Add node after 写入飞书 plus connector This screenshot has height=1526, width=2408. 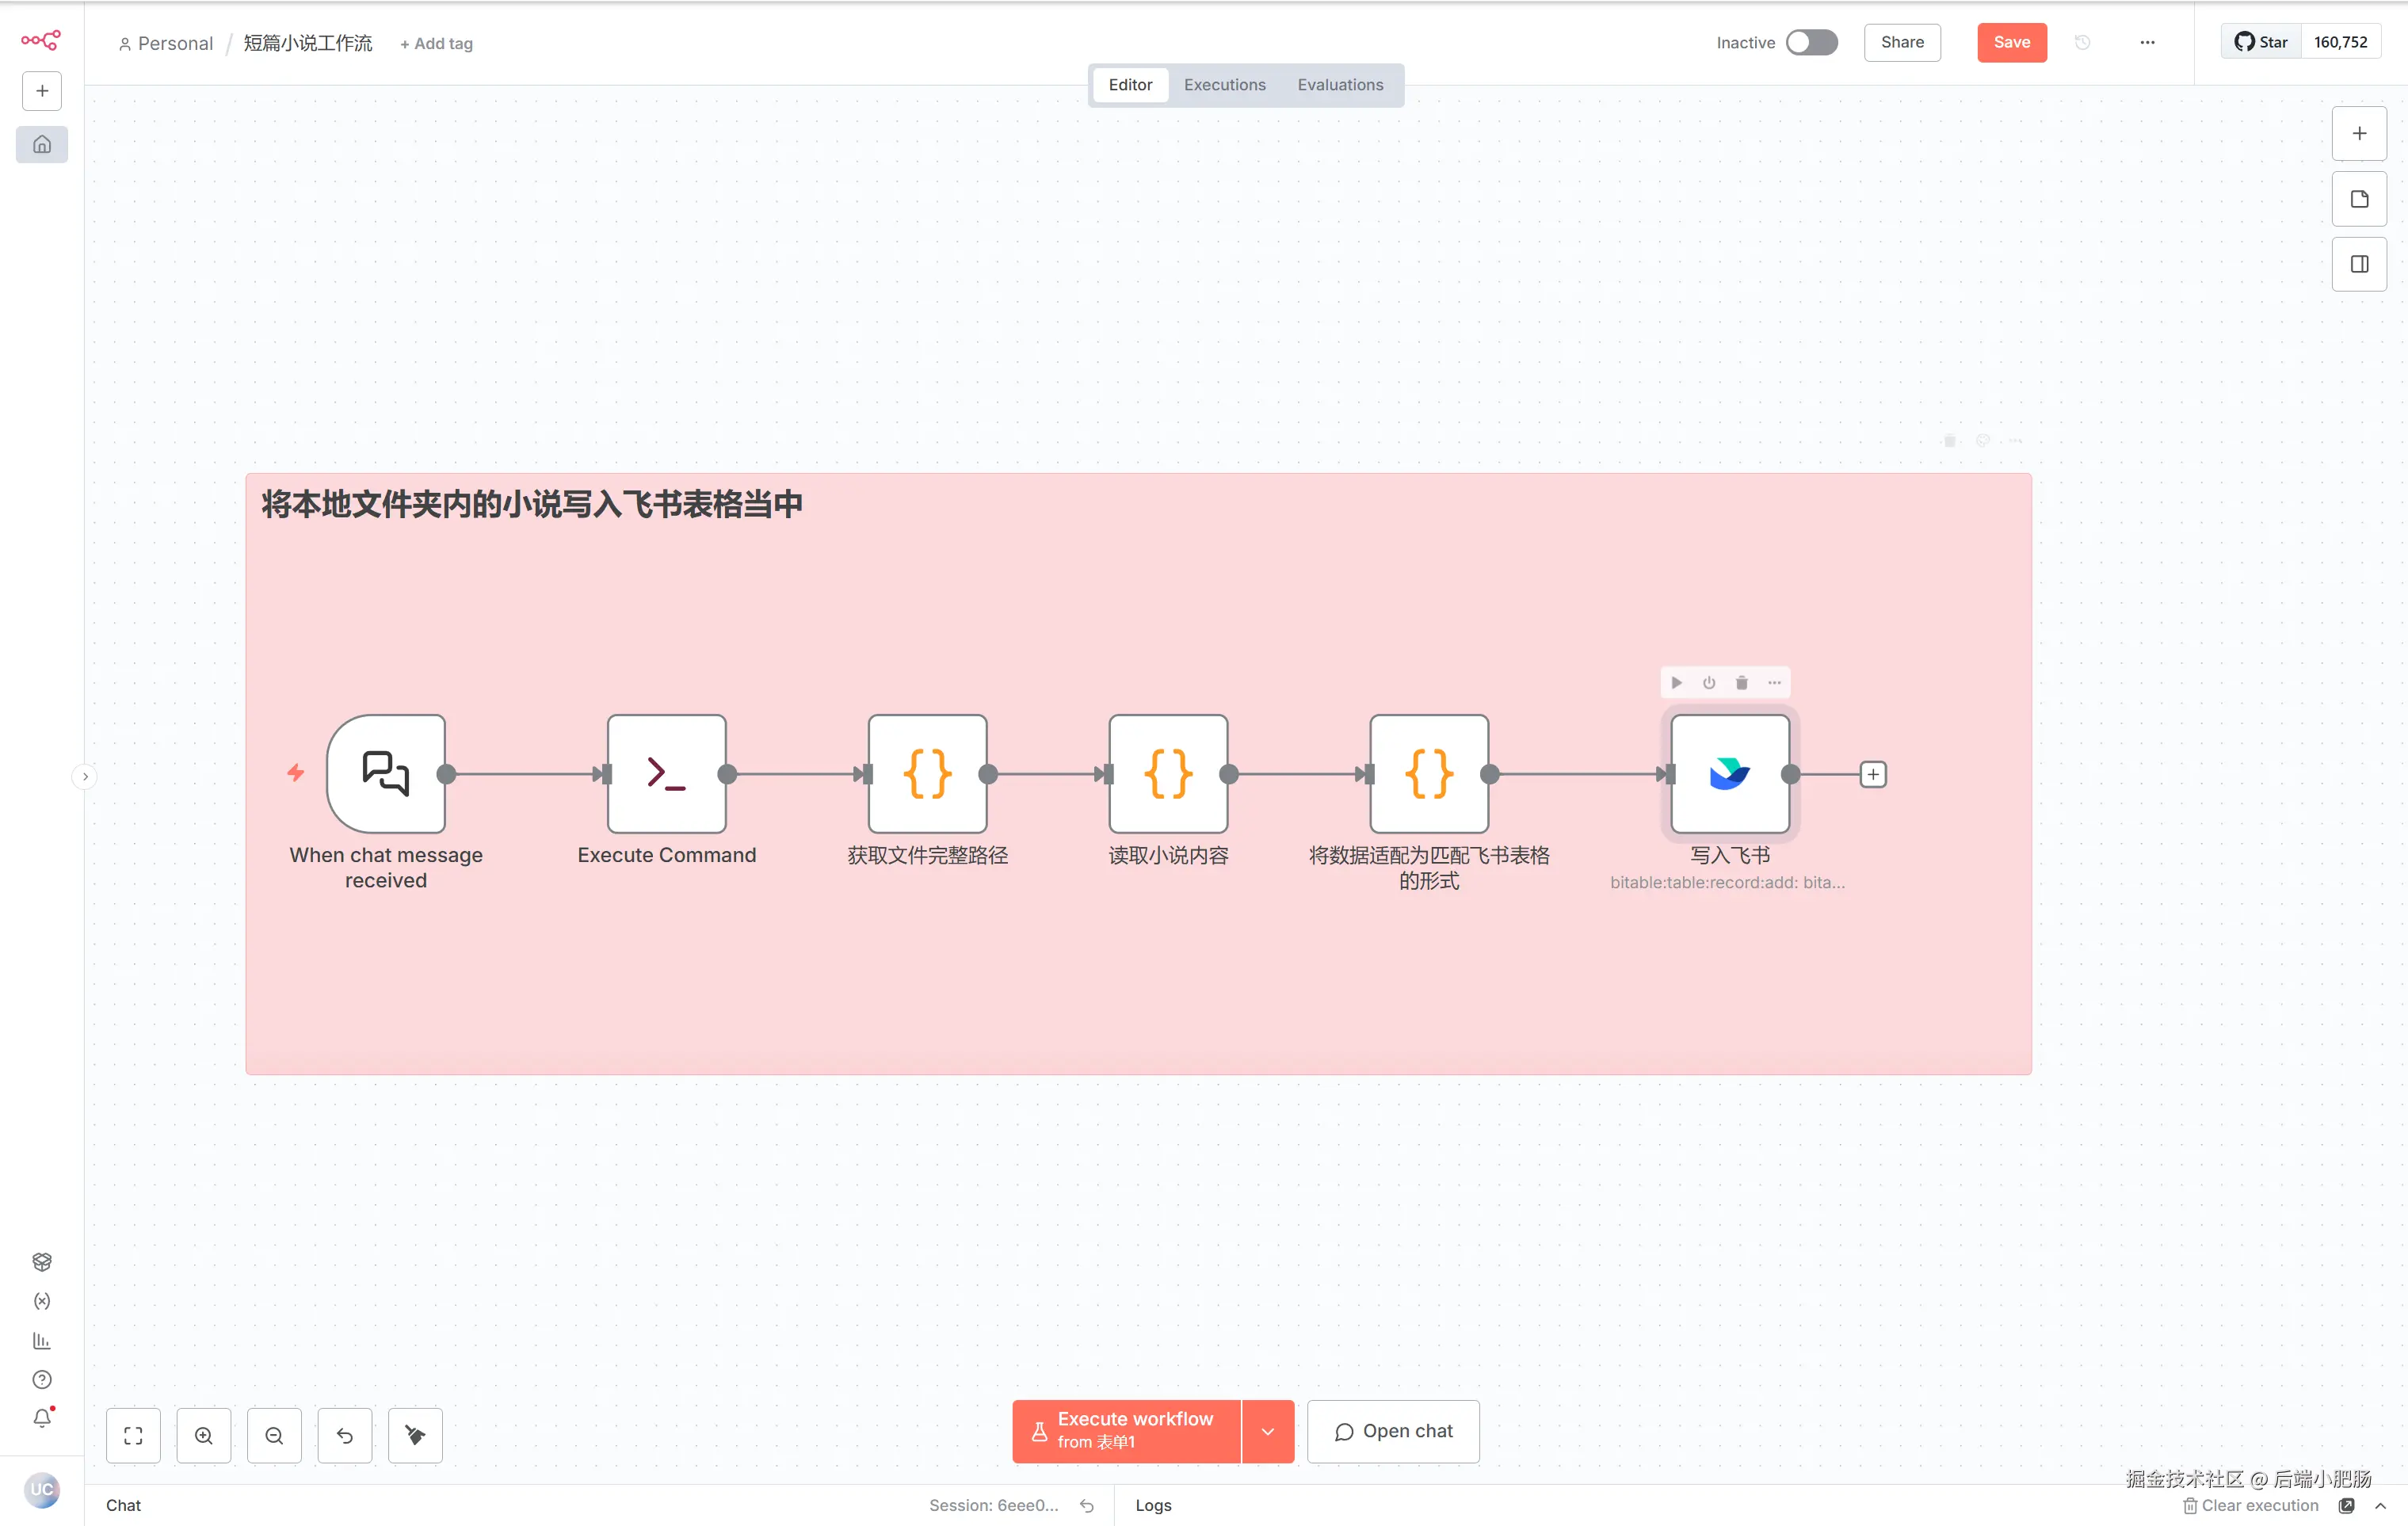[1872, 774]
